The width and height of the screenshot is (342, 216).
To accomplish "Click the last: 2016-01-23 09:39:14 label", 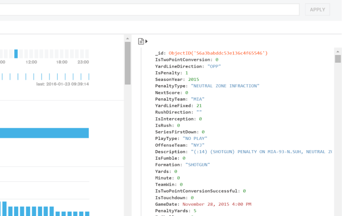I will 63,84.
